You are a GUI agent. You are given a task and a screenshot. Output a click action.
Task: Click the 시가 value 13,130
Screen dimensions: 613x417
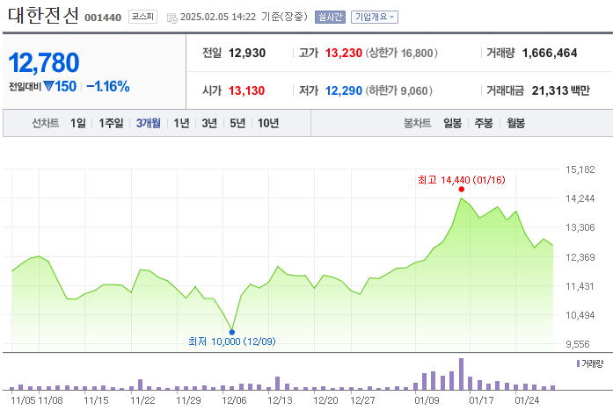point(246,91)
